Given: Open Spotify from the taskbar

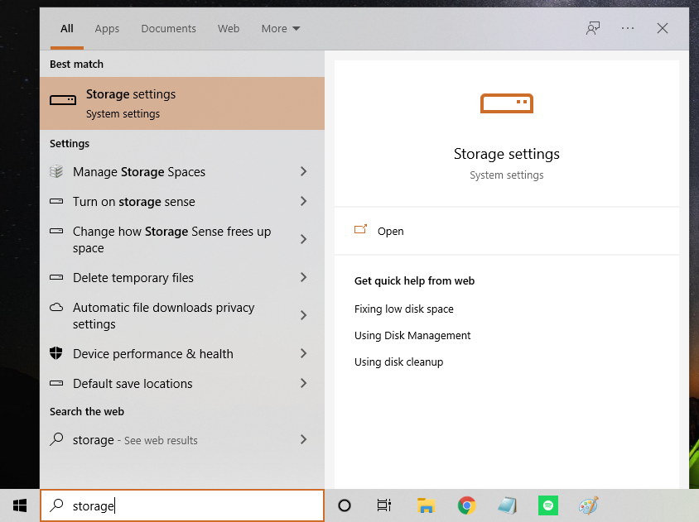Looking at the screenshot, I should coord(548,505).
